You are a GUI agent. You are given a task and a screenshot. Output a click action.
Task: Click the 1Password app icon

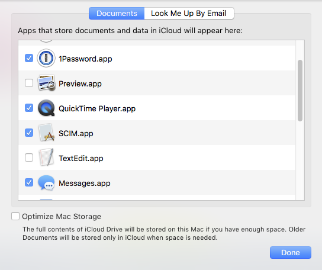[x=46, y=58]
